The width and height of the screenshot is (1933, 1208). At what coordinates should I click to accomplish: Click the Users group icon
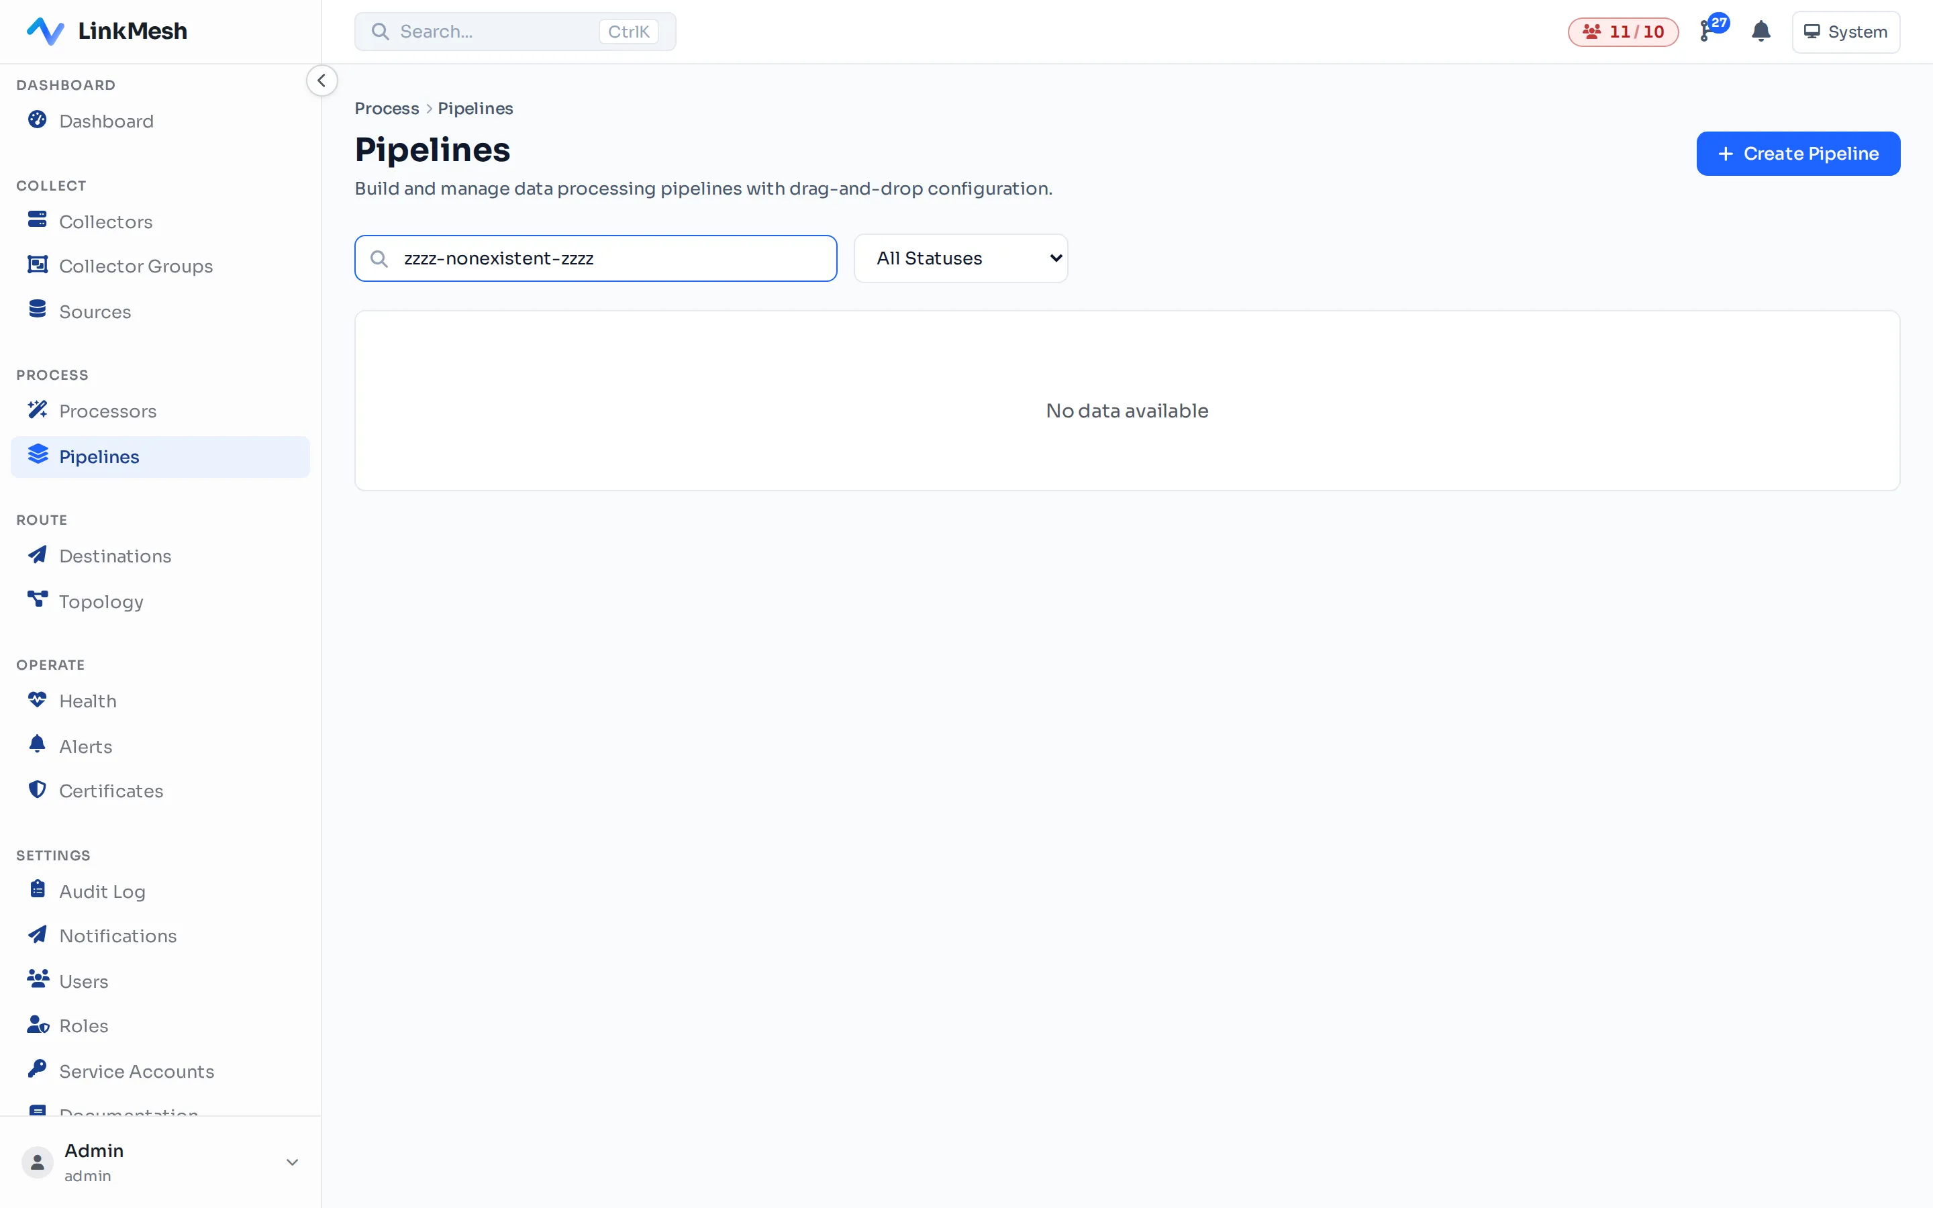click(38, 980)
